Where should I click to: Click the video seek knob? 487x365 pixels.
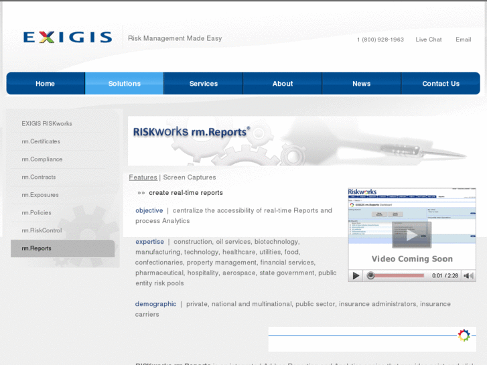370,275
